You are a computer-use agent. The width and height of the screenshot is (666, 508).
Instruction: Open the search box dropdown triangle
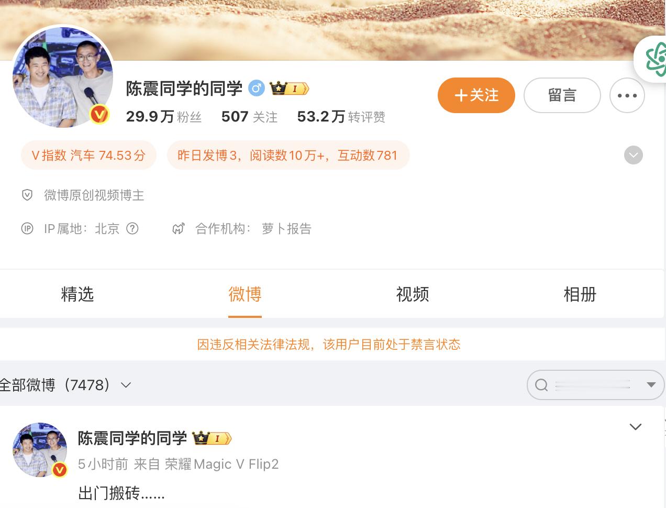point(651,385)
